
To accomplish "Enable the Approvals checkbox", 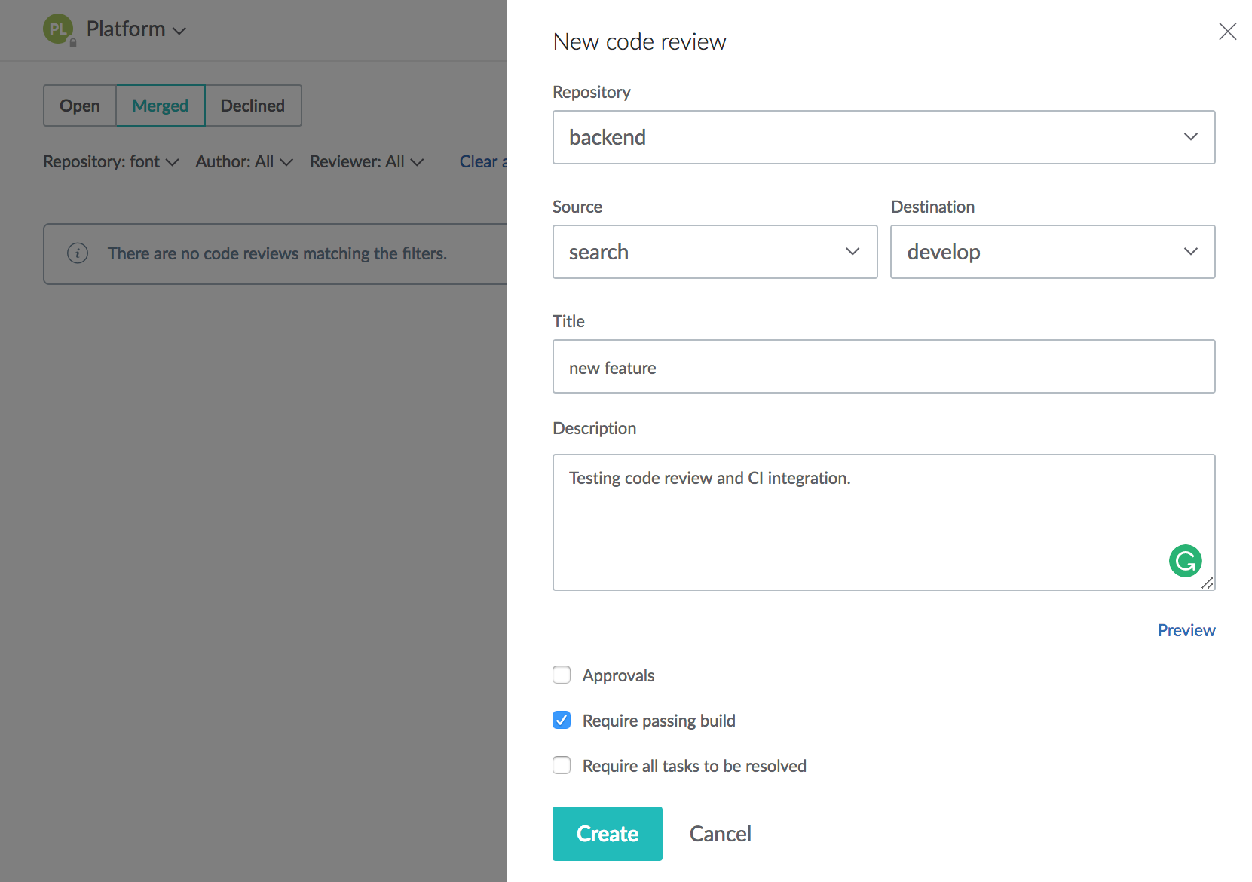I will pos(561,675).
